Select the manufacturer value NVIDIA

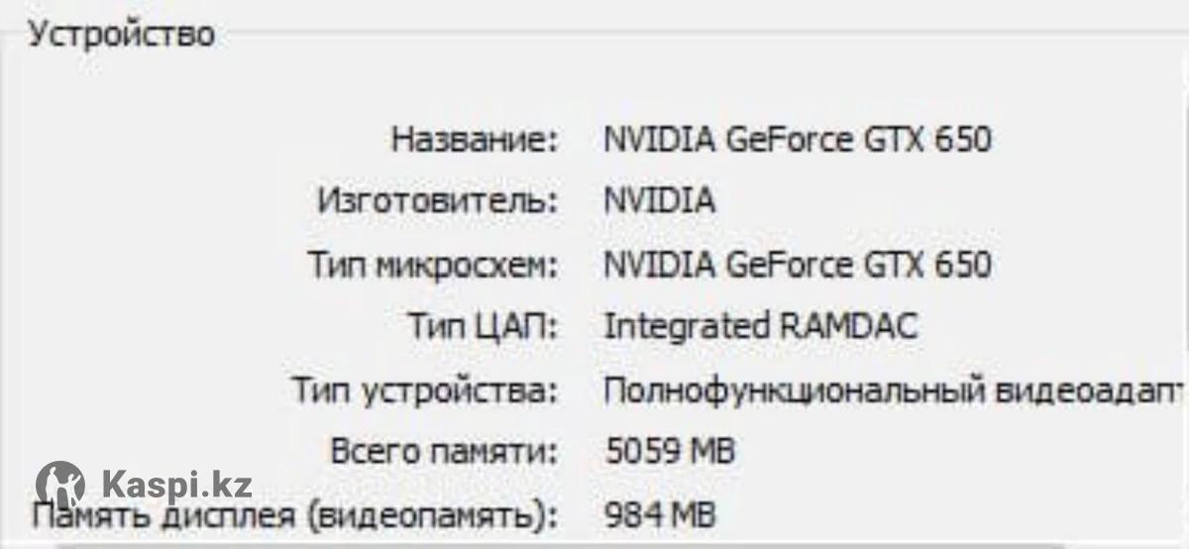coord(659,201)
